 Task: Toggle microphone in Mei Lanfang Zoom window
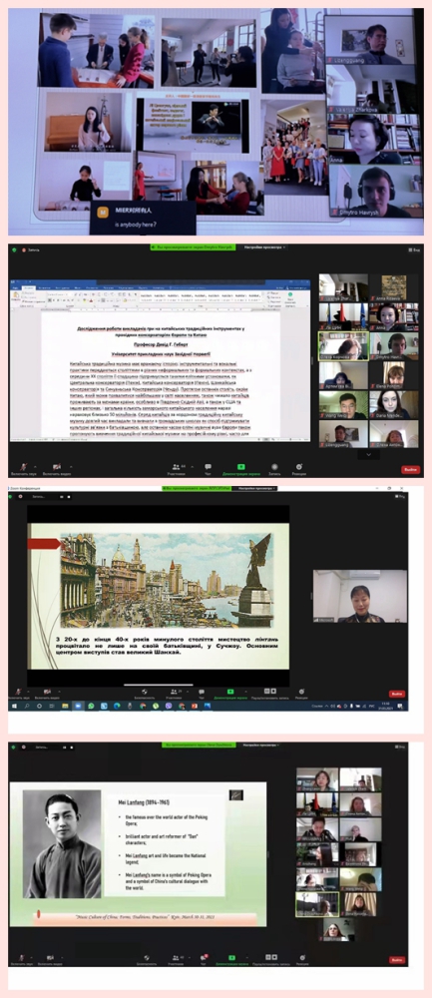coord(20,957)
